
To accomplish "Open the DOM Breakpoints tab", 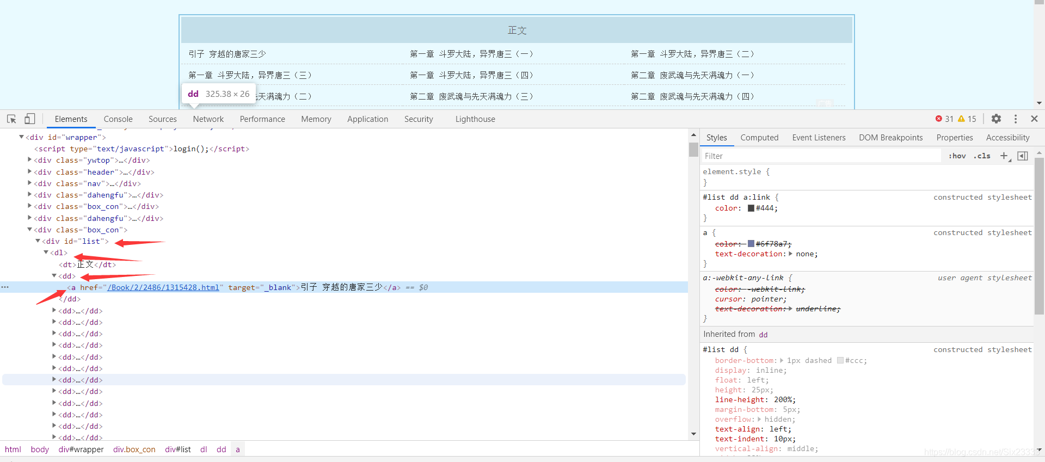I will (890, 138).
